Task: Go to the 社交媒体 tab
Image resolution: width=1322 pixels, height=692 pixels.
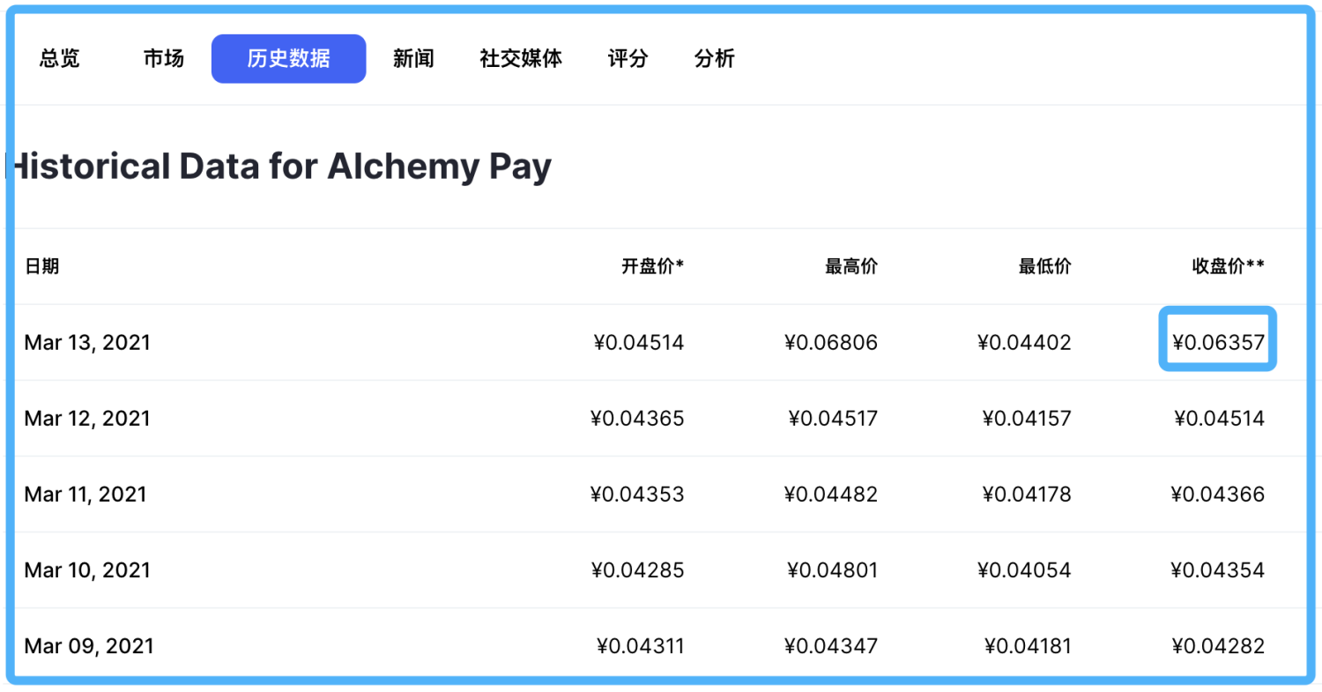Action: tap(521, 59)
